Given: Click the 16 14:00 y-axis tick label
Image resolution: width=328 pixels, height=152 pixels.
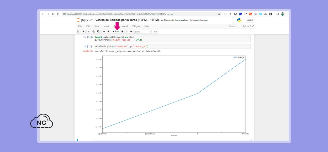Looking at the screenshot, I should (x=98, y=127).
